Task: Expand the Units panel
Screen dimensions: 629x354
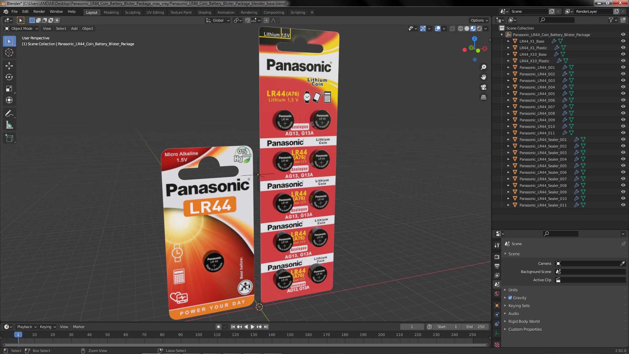Action: point(513,290)
